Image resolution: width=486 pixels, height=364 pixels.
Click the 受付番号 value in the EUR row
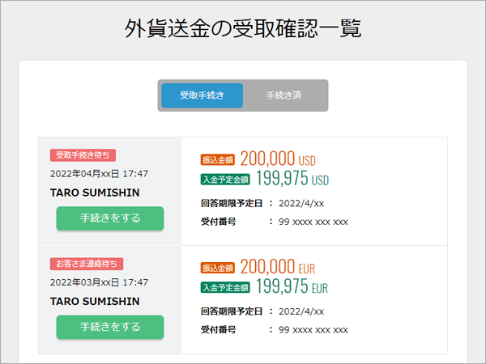tap(313, 330)
